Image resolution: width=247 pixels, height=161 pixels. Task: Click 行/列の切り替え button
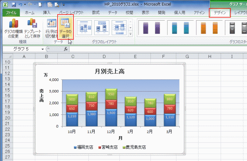51,28
